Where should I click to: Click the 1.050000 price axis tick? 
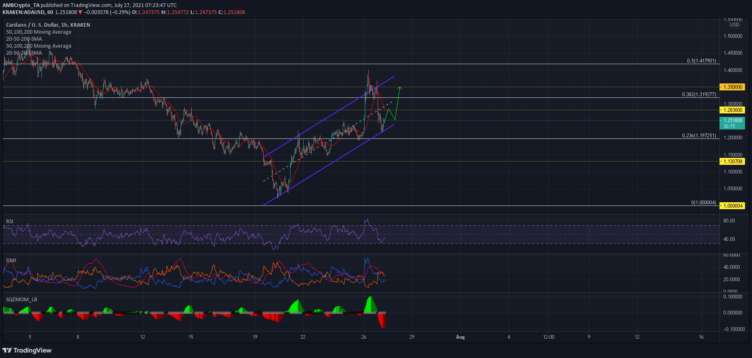tap(733, 189)
